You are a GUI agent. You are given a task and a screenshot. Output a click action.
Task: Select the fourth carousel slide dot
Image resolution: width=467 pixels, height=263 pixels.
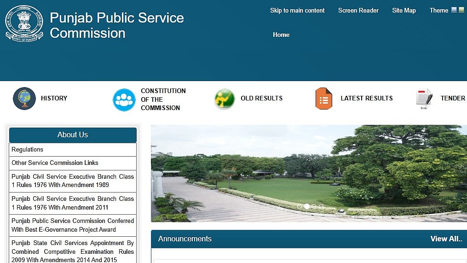click(321, 206)
